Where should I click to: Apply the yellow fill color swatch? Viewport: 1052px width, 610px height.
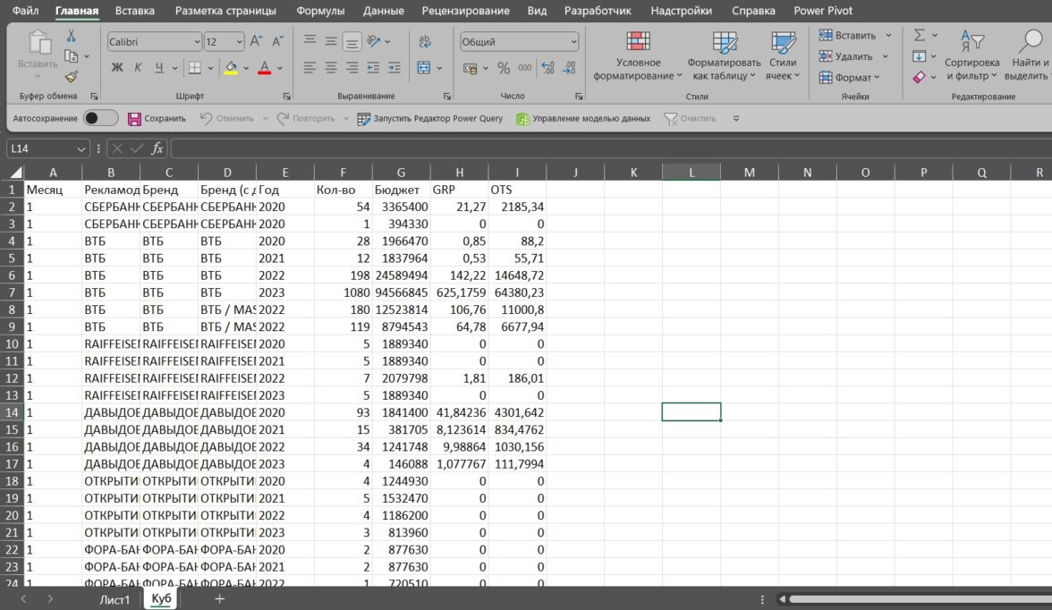click(x=231, y=68)
